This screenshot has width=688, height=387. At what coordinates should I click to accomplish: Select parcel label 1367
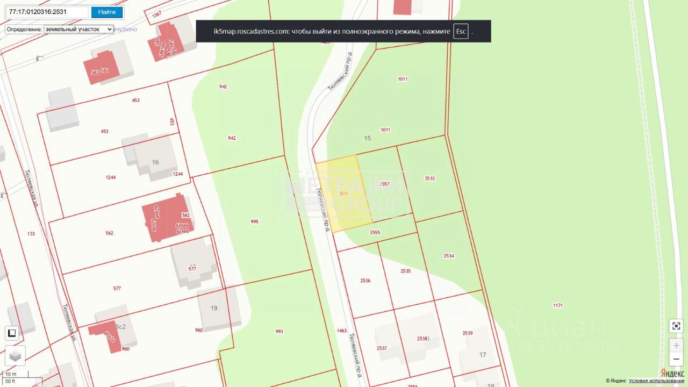(x=156, y=15)
